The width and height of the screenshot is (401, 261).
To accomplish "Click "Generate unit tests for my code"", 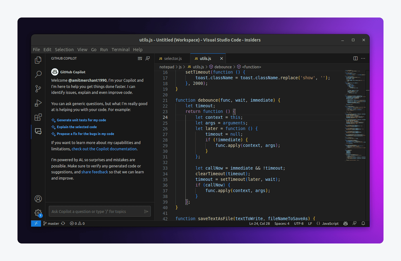I will click(x=81, y=120).
